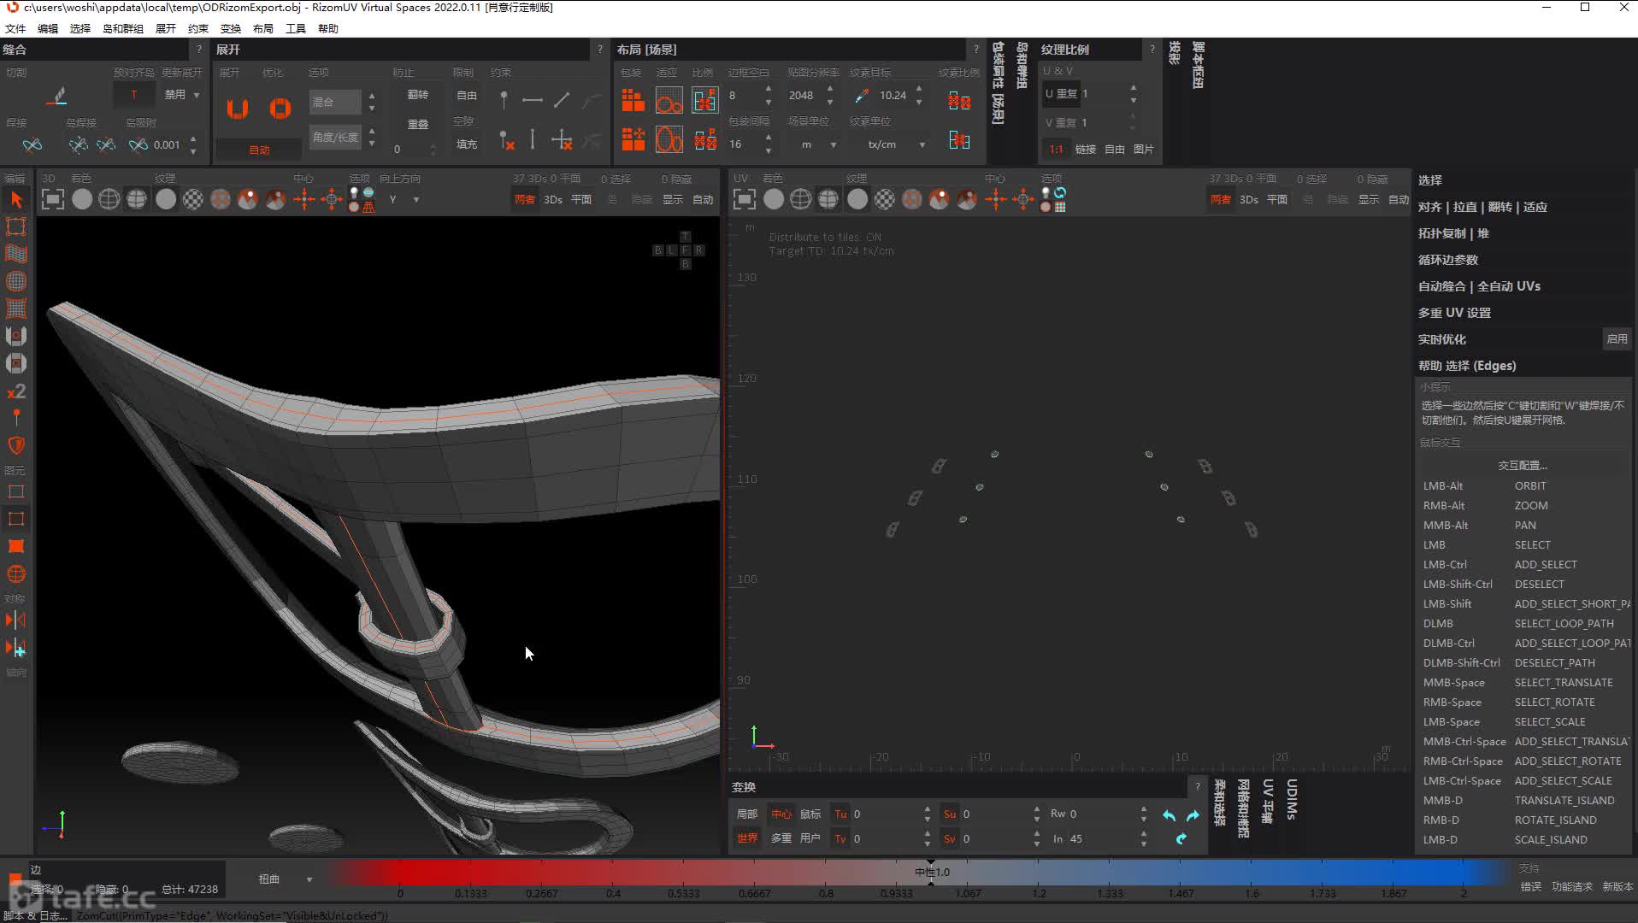Click the symmetry mirror icon
1638x923 pixels.
[16, 620]
